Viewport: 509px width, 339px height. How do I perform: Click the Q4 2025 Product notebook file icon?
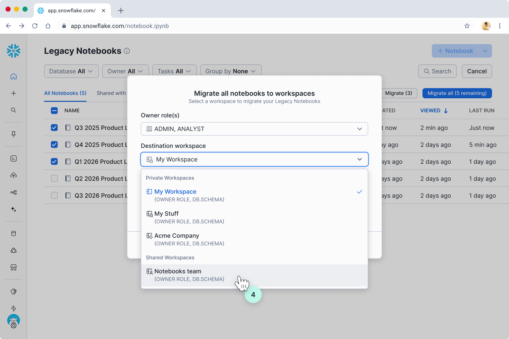(68, 145)
